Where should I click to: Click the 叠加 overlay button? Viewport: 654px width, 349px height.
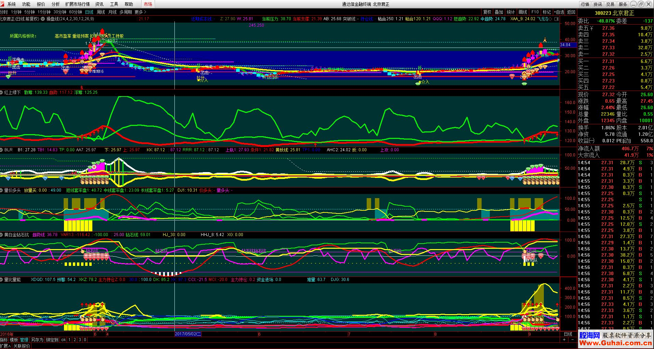[x=499, y=12]
